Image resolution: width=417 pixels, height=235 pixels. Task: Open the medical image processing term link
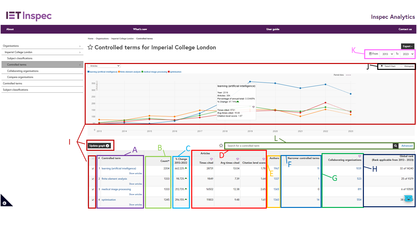tap(116, 189)
